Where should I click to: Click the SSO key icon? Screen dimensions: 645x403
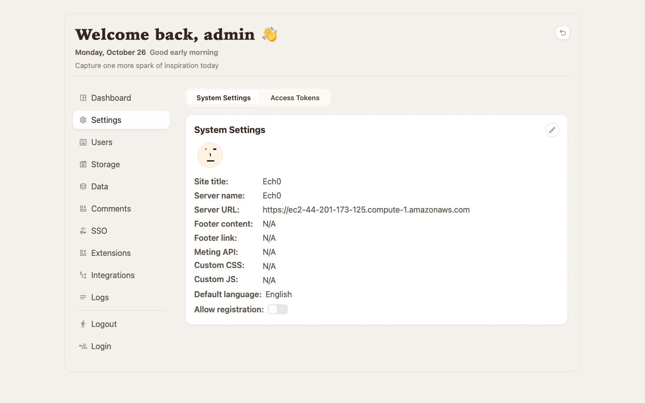pyautogui.click(x=83, y=231)
